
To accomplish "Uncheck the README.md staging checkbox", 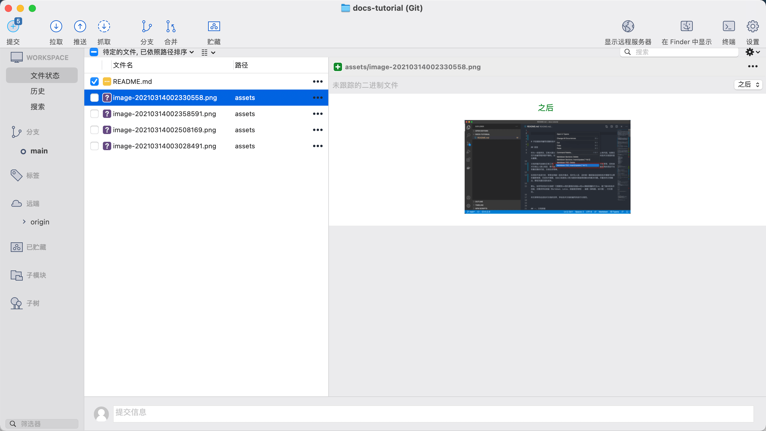I will tap(94, 81).
